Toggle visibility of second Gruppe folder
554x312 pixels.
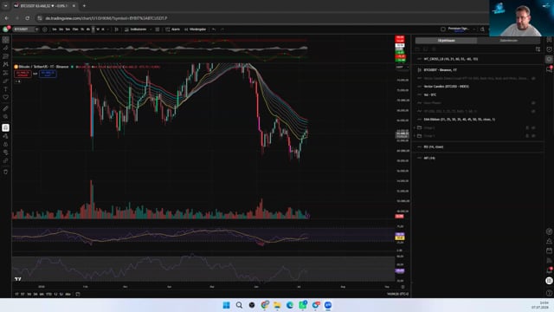coord(533,136)
